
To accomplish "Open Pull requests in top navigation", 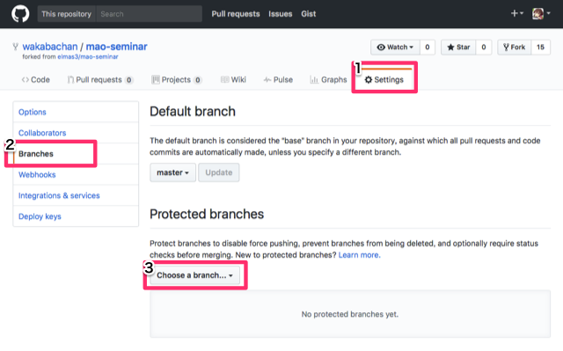I will (236, 14).
